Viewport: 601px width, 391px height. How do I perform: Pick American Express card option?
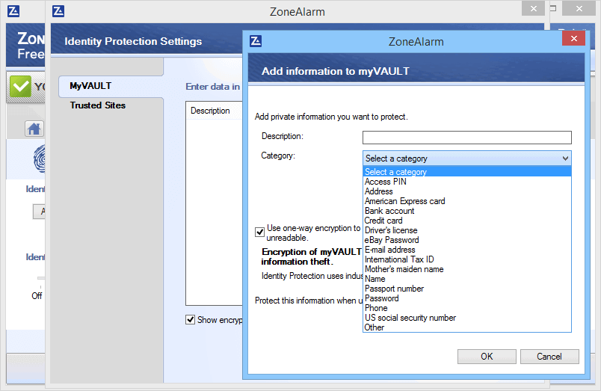[x=467, y=201]
